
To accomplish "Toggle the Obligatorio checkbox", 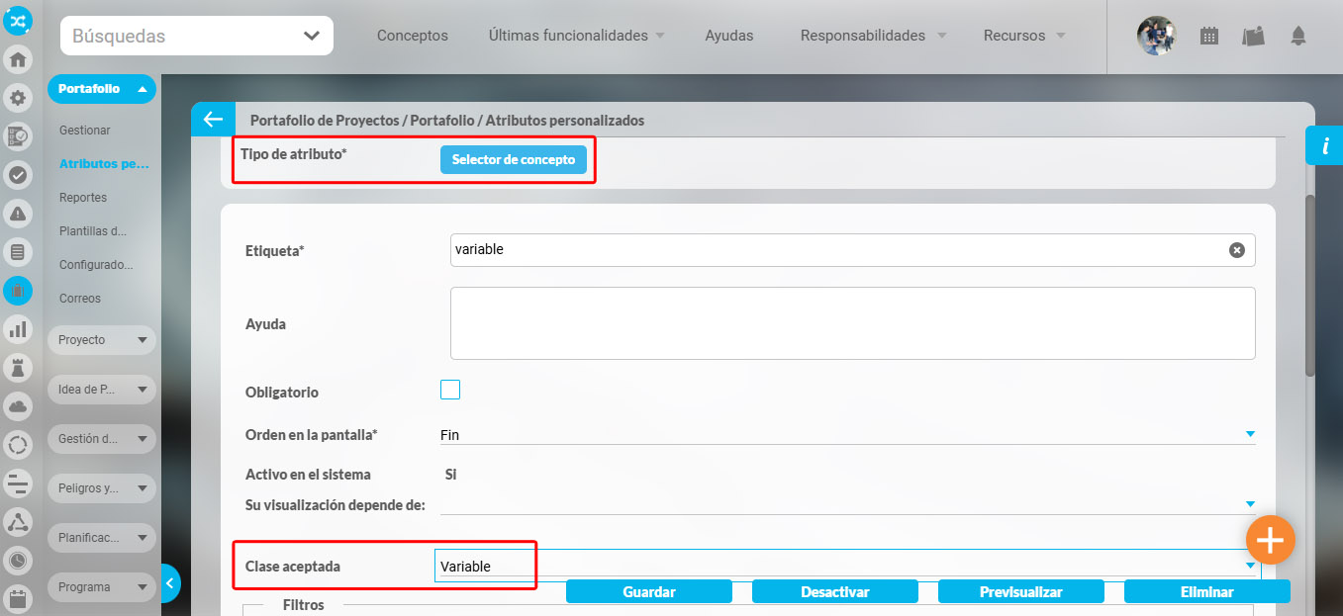I will [x=450, y=390].
